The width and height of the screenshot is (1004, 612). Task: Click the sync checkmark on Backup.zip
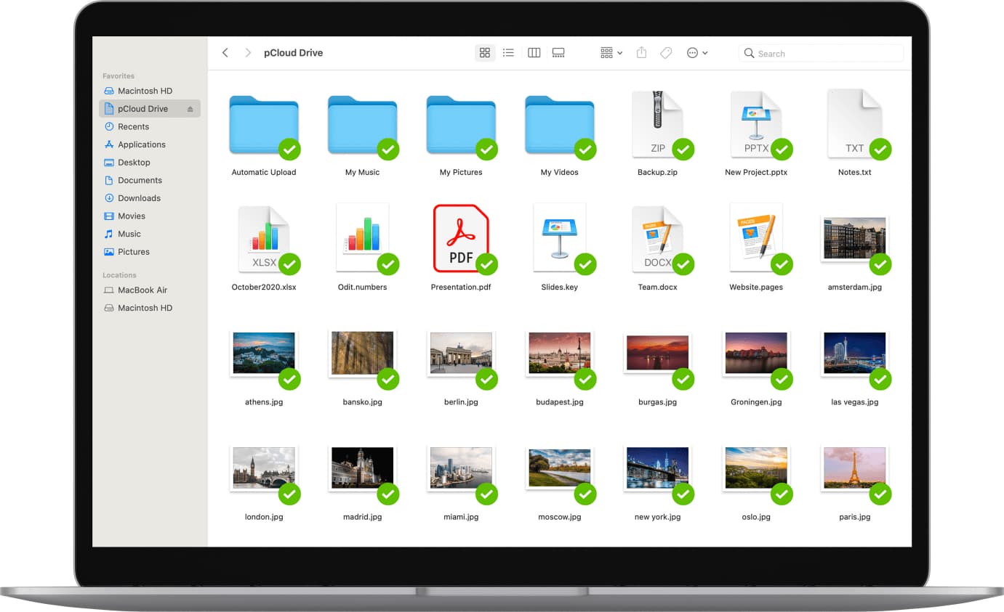tap(683, 150)
